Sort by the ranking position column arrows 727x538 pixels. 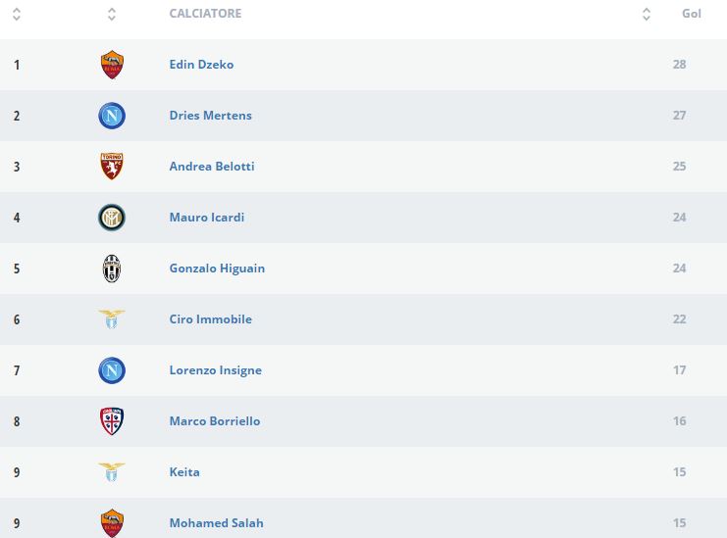tap(17, 15)
